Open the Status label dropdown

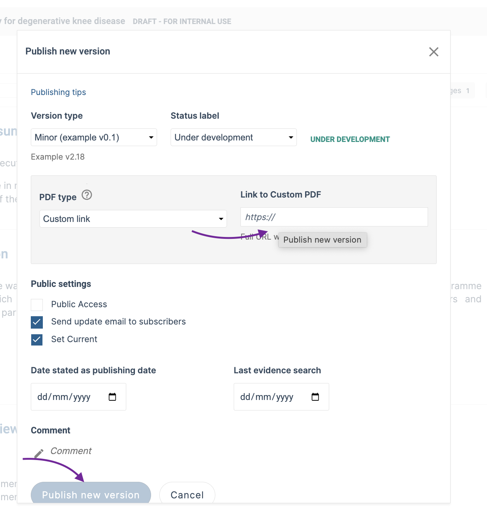(x=234, y=137)
